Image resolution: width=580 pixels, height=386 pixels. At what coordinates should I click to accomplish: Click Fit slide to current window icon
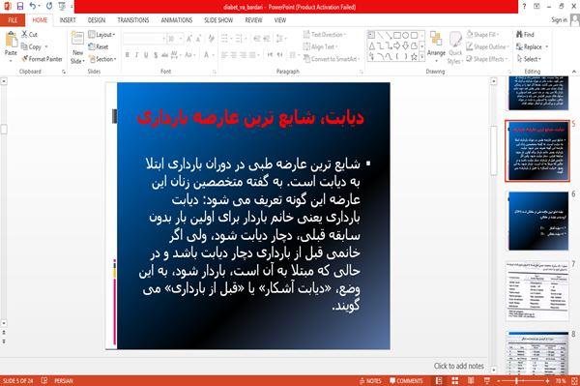tap(574, 381)
